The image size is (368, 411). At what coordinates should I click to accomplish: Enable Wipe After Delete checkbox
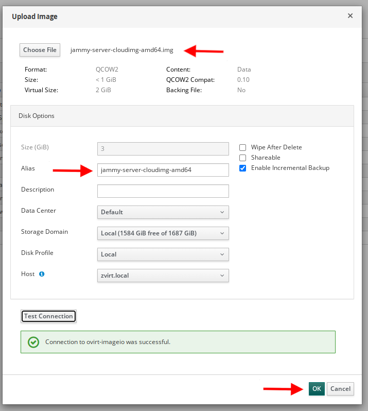point(243,147)
